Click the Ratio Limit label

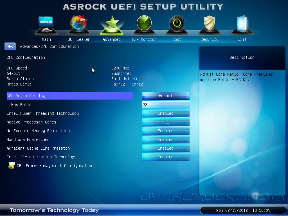click(19, 84)
